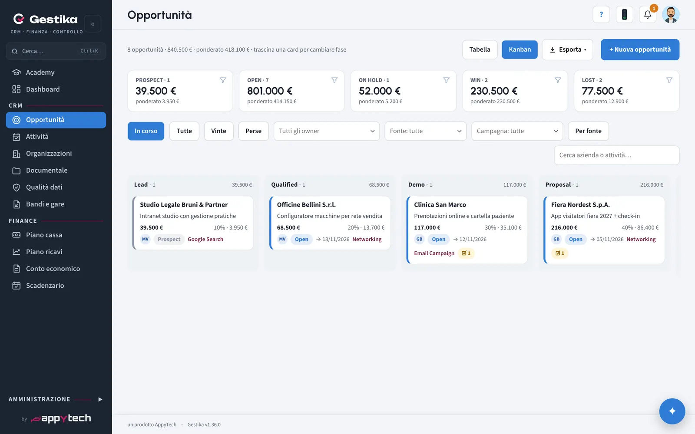Image resolution: width=695 pixels, height=434 pixels.
Task: Open the help question mark icon
Action: tap(601, 14)
